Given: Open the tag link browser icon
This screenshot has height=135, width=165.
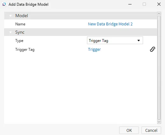Looking at the screenshot, I should (x=153, y=49).
